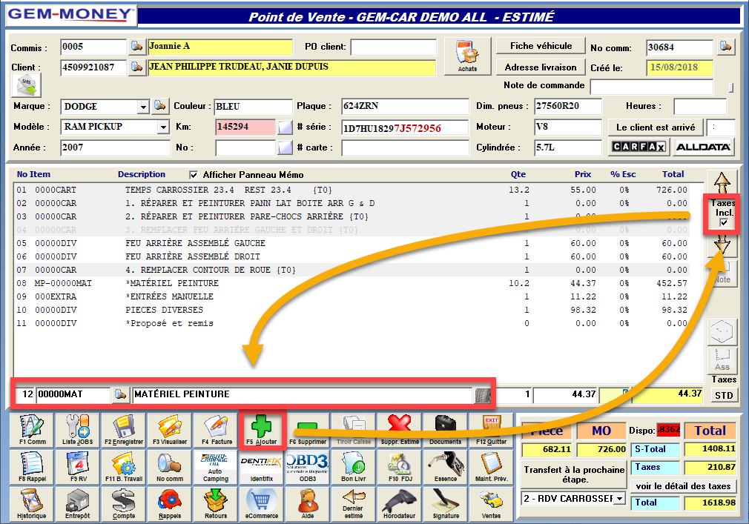Image resolution: width=749 pixels, height=524 pixels.
Task: Click MATÉRIEL PEINTURE description entry field
Action: 303,395
